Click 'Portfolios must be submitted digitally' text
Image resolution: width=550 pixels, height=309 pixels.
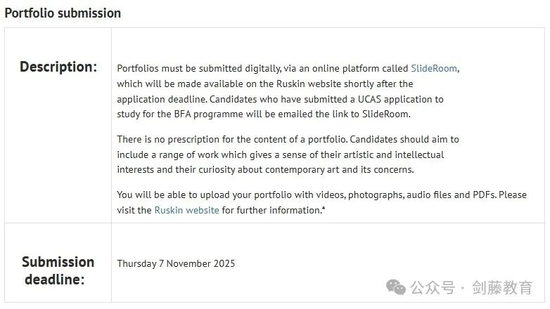199,68
